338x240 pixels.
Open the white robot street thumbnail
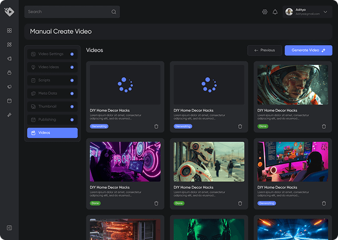(x=209, y=162)
